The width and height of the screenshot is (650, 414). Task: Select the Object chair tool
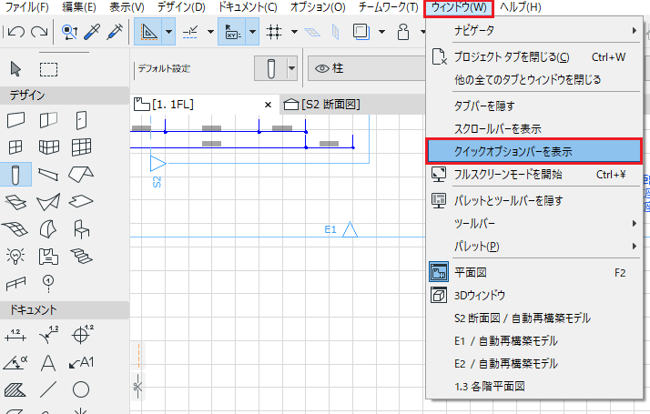coord(81,228)
